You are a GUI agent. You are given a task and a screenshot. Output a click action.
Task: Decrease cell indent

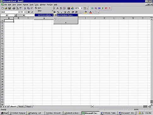pos(73,12)
